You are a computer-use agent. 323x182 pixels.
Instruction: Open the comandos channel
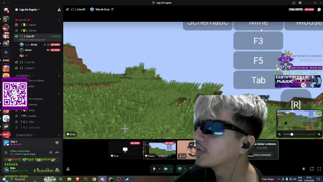pyautogui.click(x=38, y=128)
